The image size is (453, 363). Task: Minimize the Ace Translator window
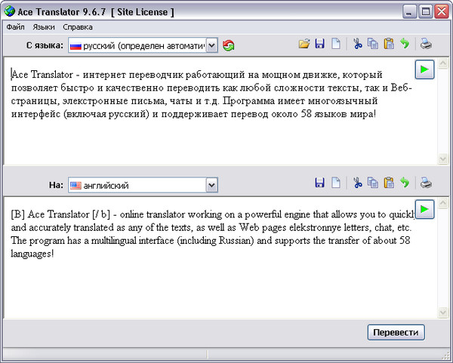[x=409, y=12]
